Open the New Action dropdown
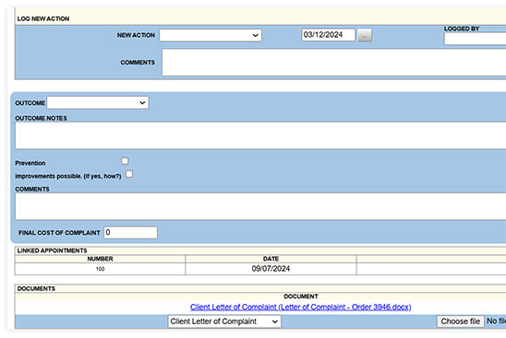This screenshot has width=506, height=338. (211, 35)
